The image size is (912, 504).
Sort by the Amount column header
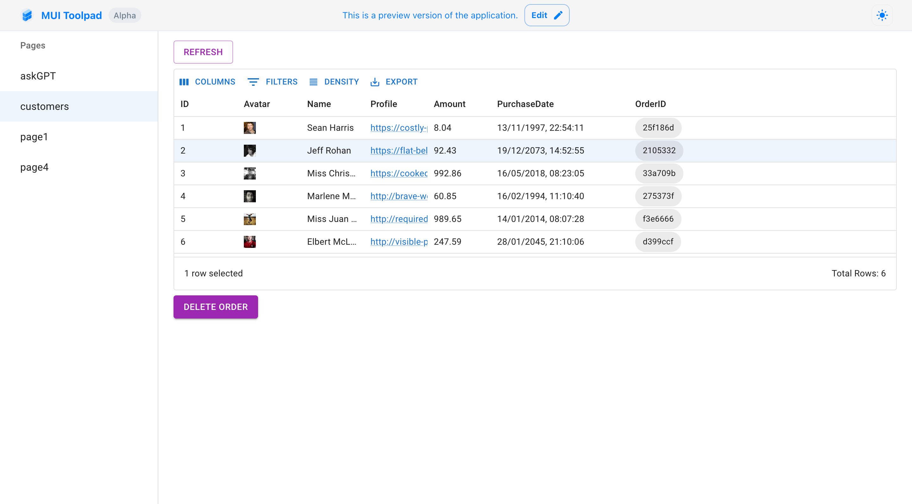[x=449, y=104]
